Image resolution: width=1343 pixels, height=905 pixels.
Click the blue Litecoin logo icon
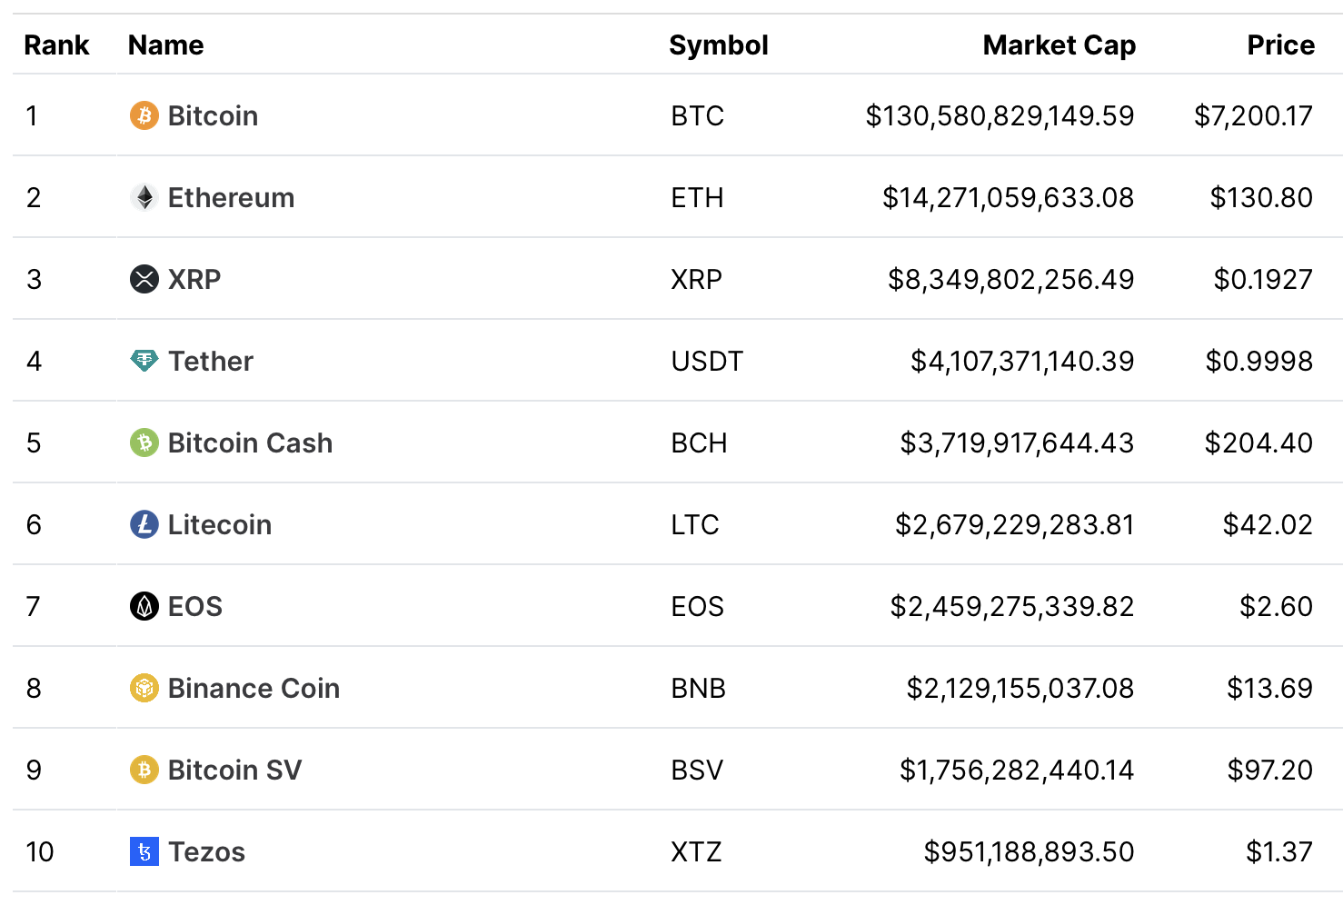pyautogui.click(x=144, y=524)
